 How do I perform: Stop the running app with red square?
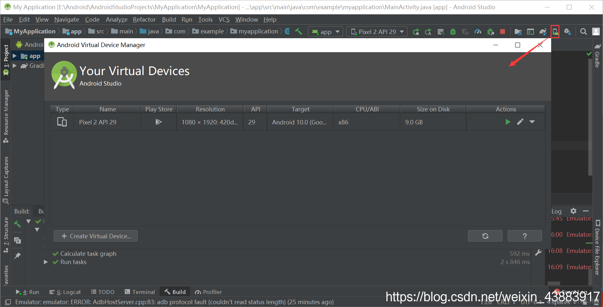(x=503, y=31)
